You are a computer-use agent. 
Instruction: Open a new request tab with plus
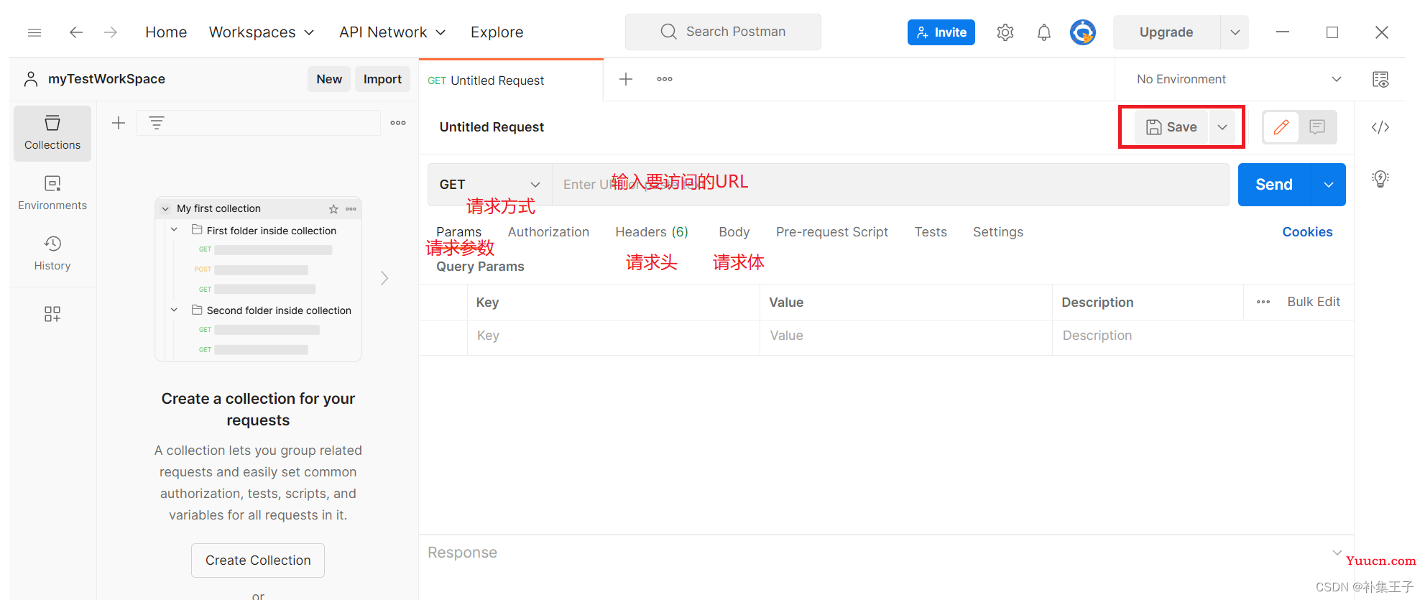(x=626, y=79)
